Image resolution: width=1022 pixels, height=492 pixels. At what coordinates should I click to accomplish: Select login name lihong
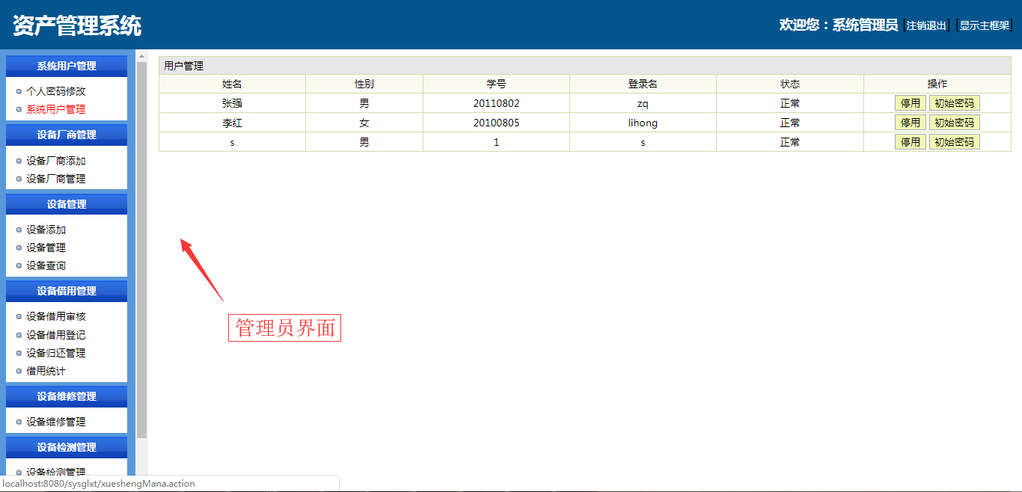(643, 123)
